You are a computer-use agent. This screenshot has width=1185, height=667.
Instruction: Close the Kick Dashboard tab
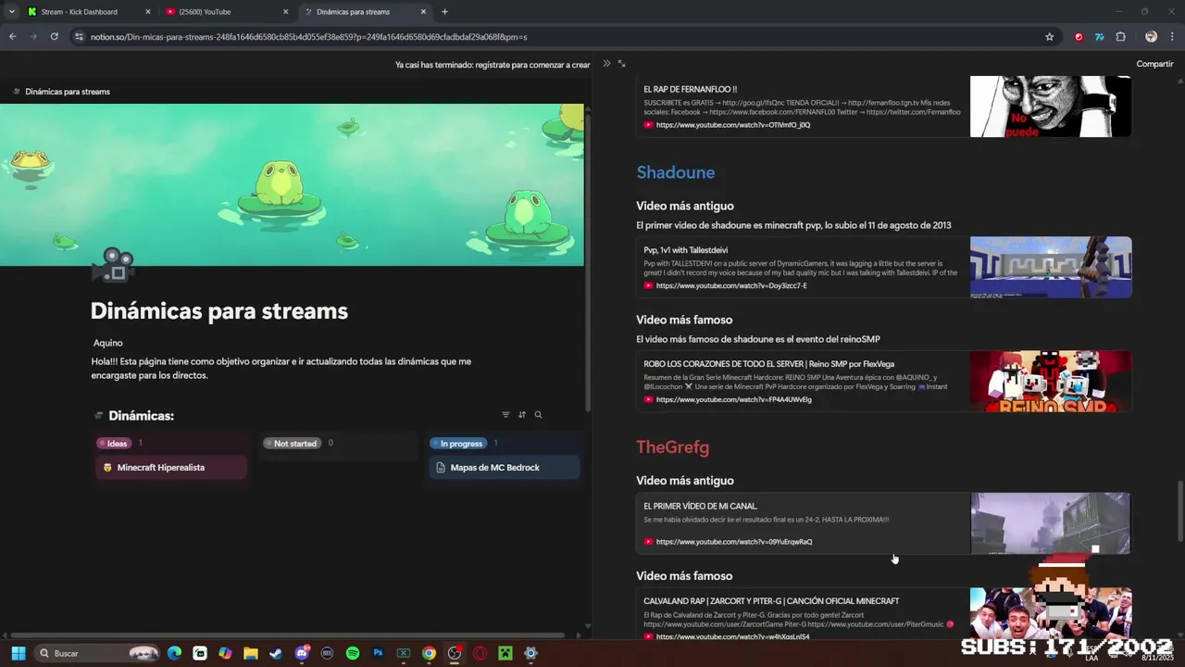click(x=148, y=12)
